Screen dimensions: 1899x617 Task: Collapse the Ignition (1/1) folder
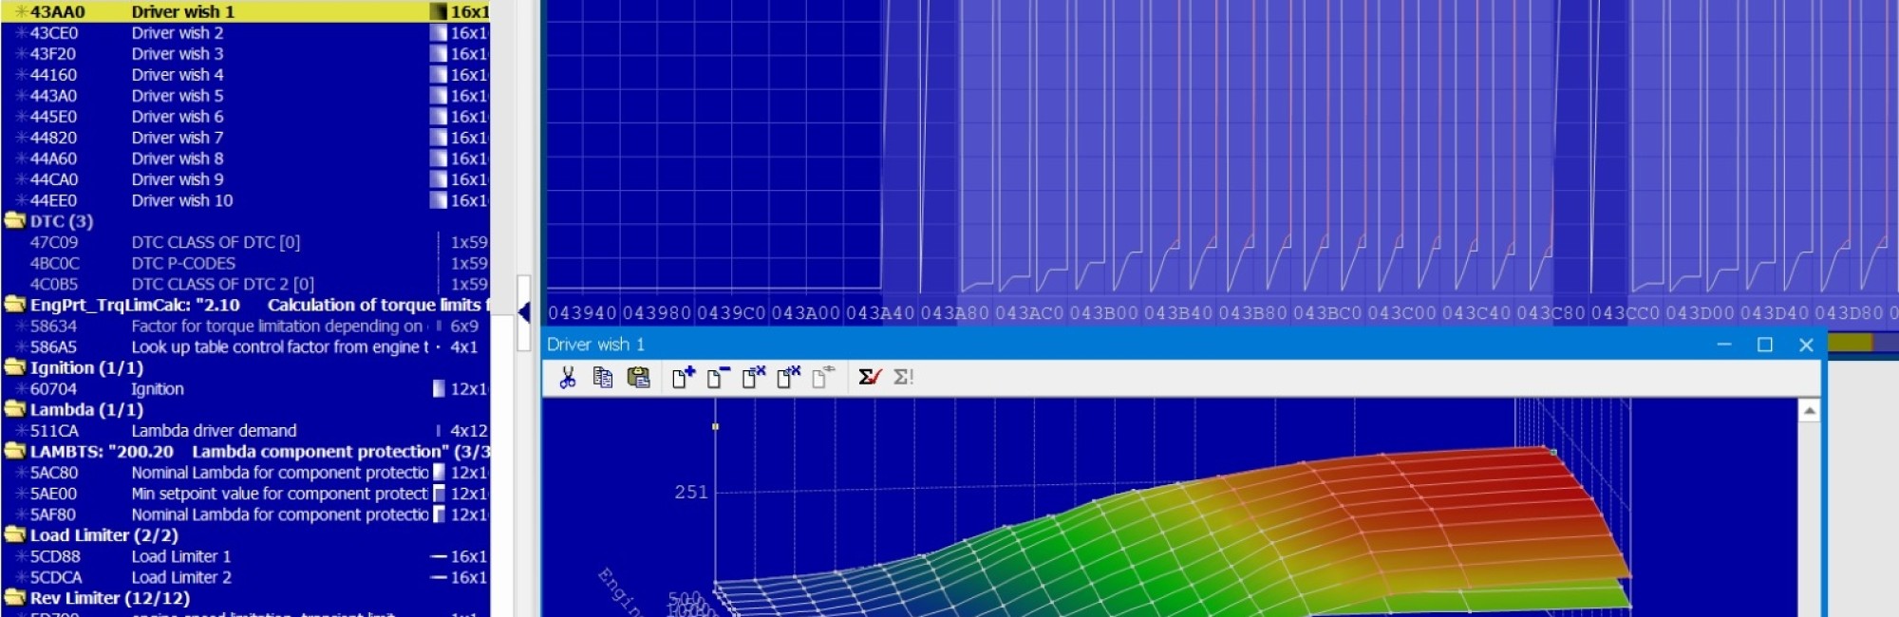[x=15, y=367]
